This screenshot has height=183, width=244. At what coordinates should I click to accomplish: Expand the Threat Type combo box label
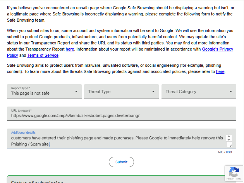(99, 91)
